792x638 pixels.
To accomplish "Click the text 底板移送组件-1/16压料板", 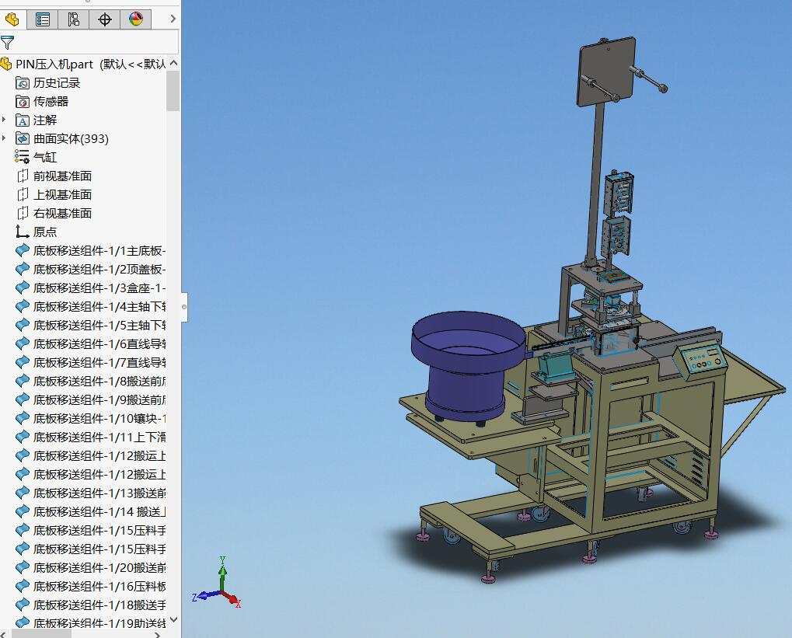I will tap(99, 587).
